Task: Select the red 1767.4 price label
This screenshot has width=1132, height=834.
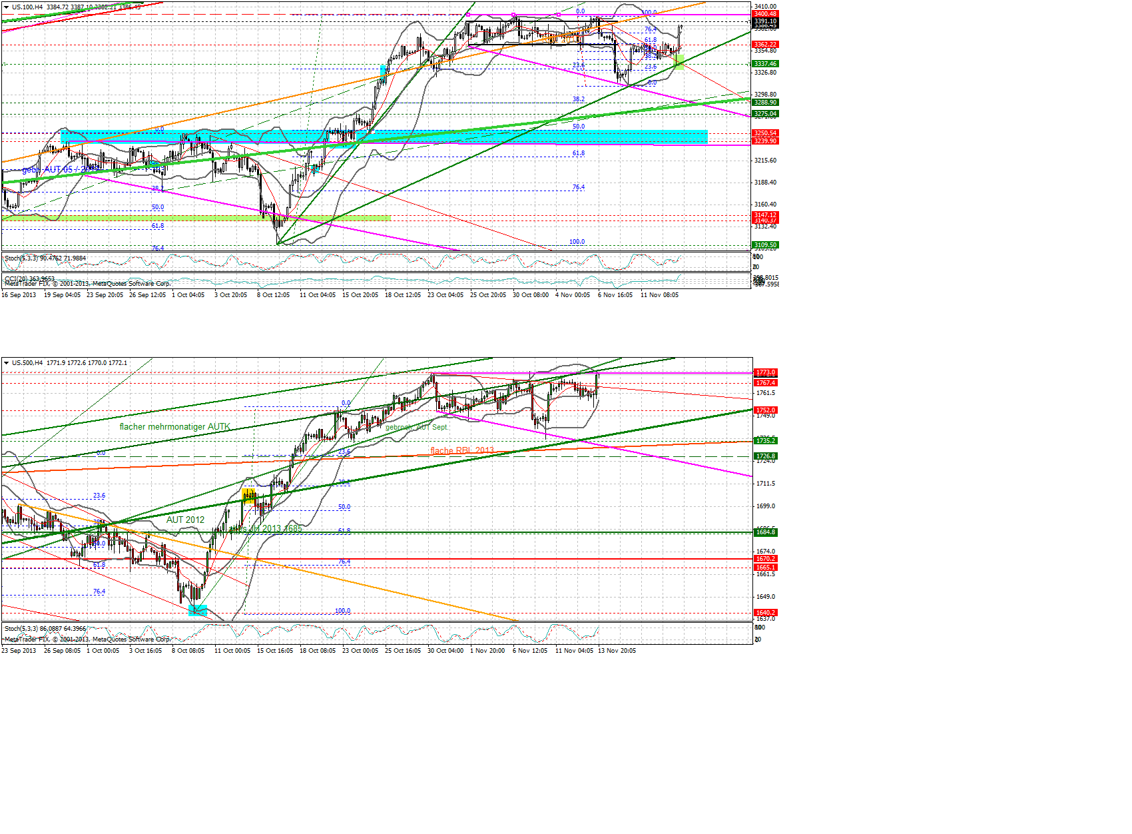Action: [x=765, y=383]
